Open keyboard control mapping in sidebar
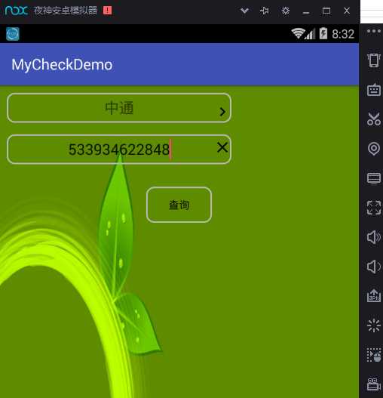The image size is (383, 398). click(374, 90)
